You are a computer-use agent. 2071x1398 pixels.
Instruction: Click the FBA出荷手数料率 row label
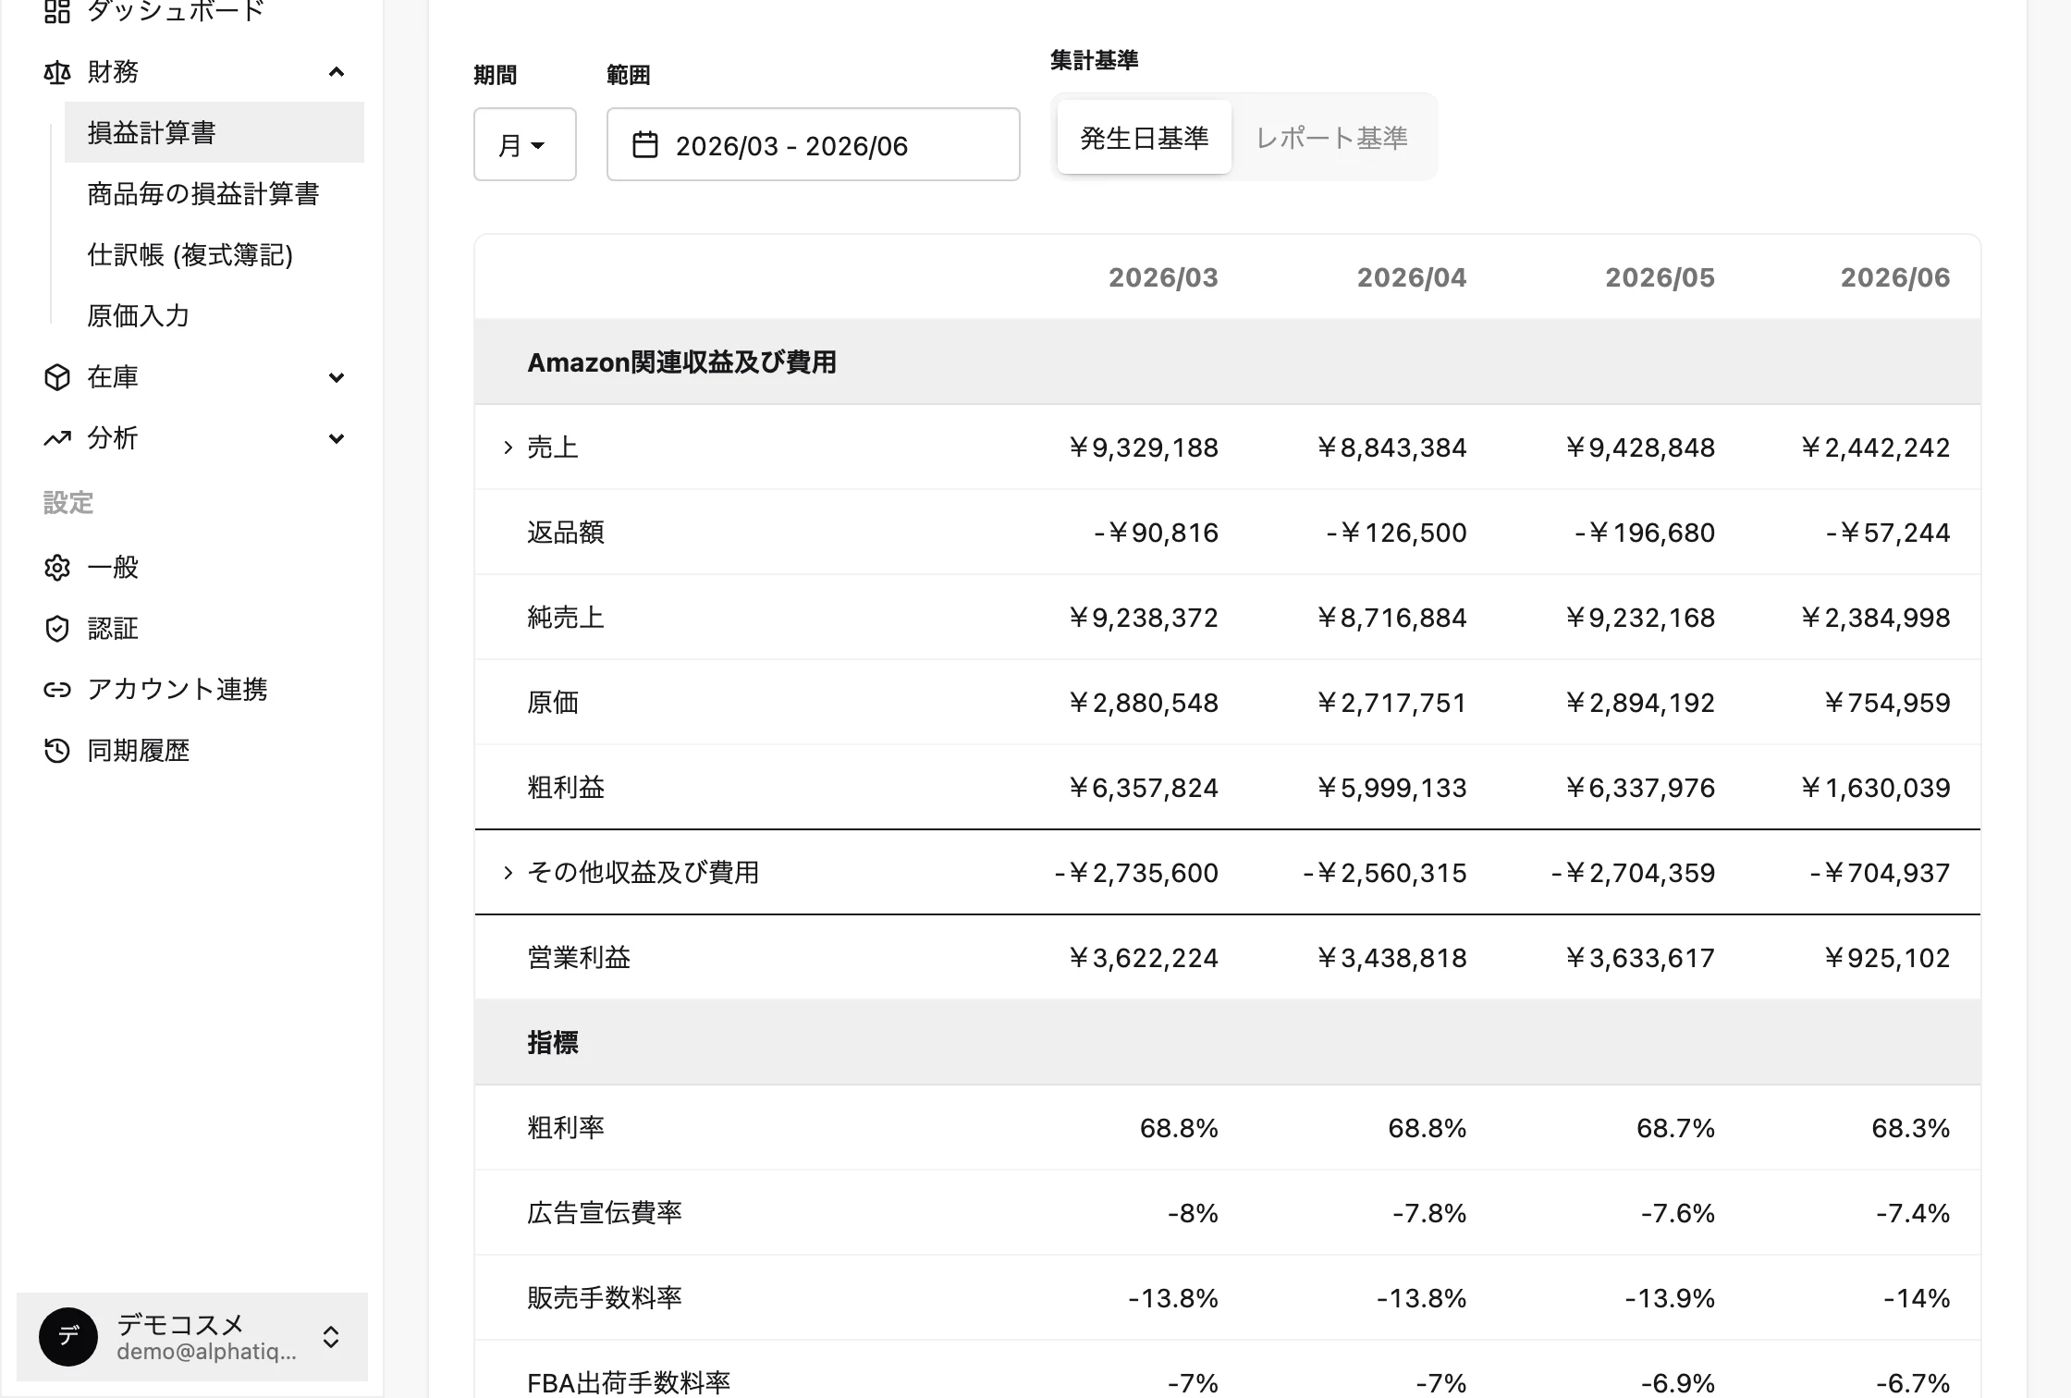pyautogui.click(x=629, y=1383)
